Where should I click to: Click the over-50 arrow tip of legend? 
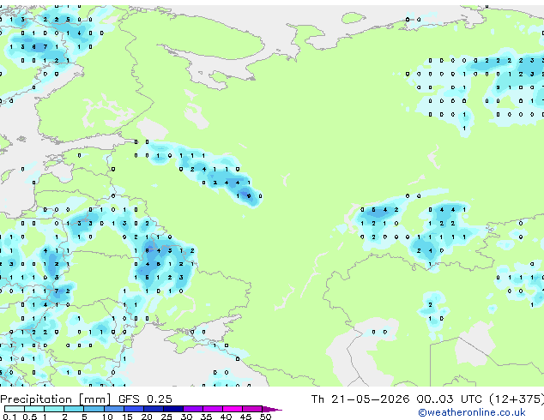[272, 410]
